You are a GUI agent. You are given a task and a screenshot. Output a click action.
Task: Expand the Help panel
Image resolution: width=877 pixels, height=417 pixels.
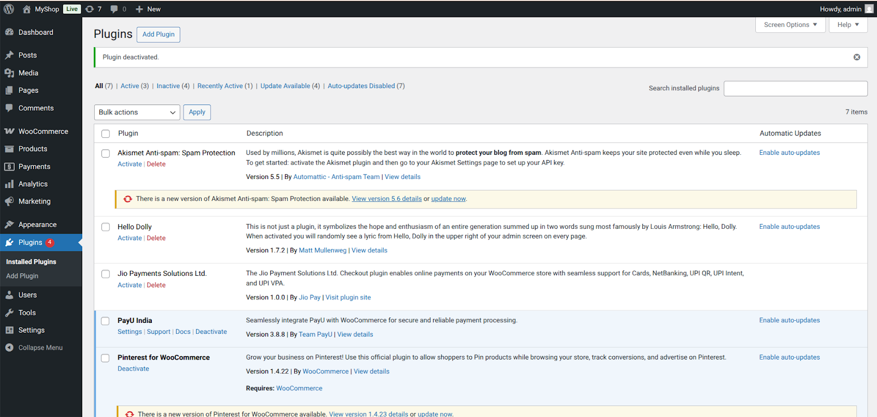coord(848,25)
